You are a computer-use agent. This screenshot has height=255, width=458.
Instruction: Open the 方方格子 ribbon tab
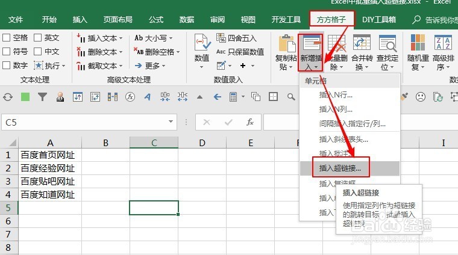click(x=331, y=19)
